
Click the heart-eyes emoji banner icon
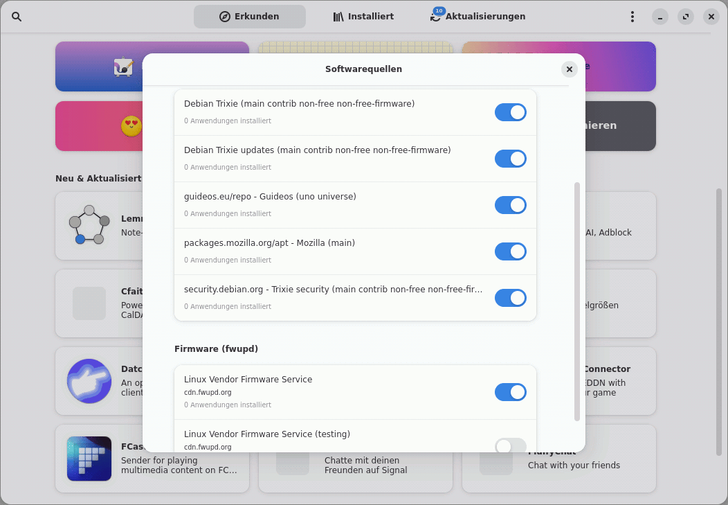(131, 126)
